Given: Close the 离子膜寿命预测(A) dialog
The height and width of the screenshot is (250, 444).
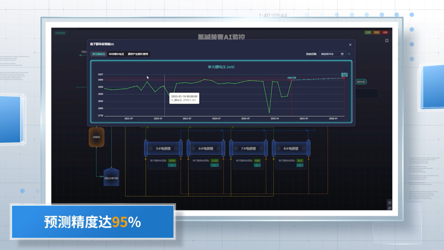Looking at the screenshot, I should [350, 45].
